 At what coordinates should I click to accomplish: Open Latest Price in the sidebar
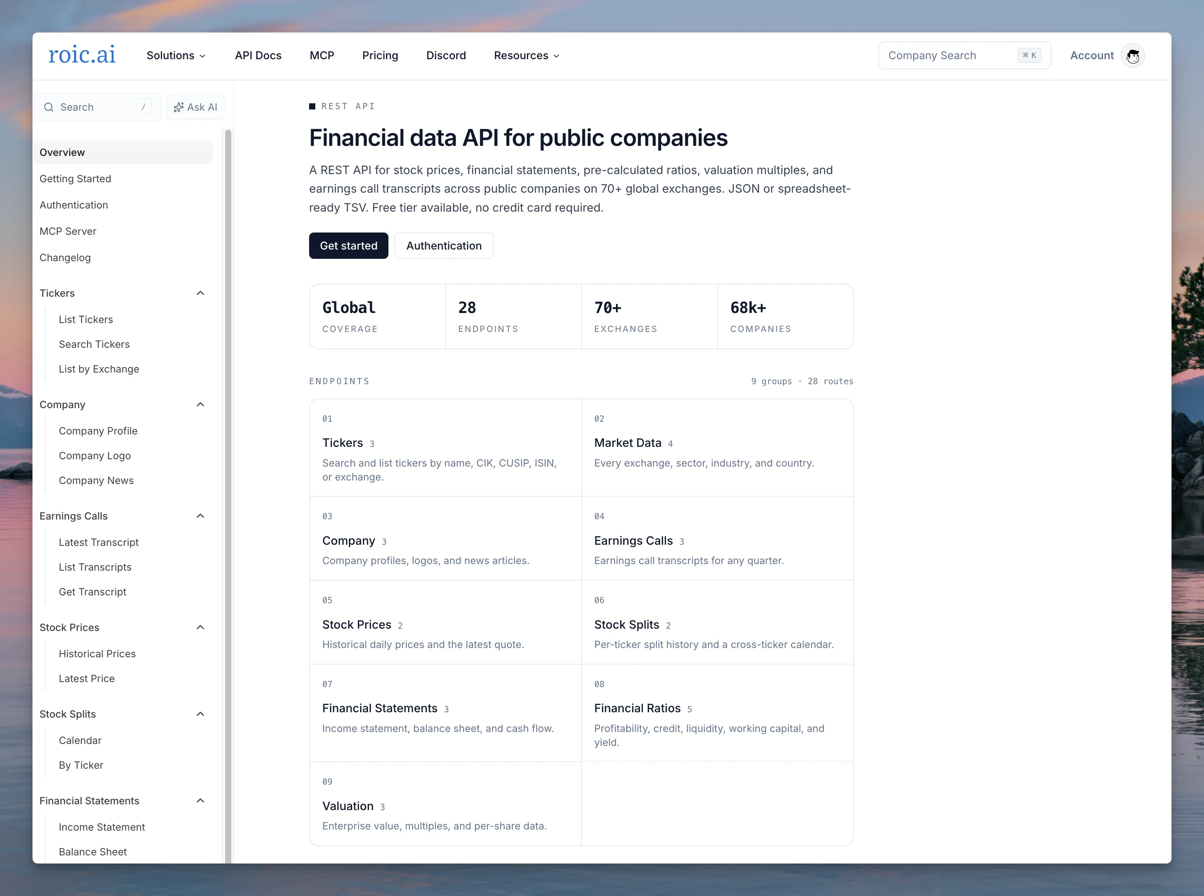87,679
